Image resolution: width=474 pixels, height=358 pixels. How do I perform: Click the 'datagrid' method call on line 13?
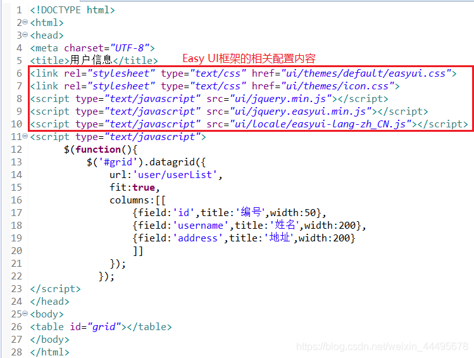172,162
